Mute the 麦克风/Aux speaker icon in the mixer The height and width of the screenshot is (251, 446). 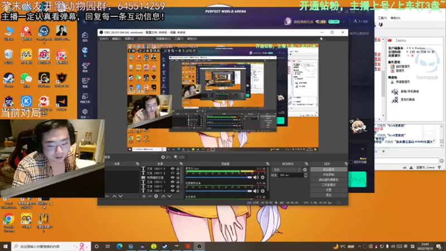pyautogui.click(x=256, y=177)
